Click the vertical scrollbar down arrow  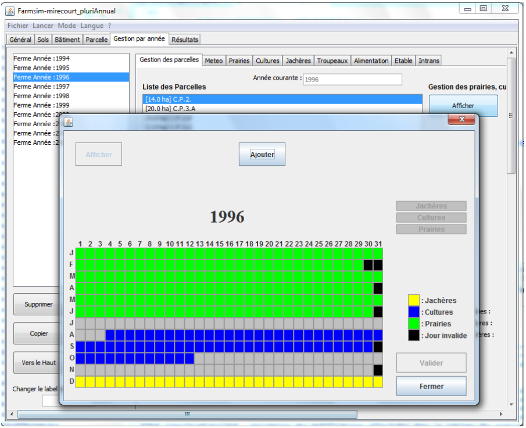[x=511, y=405]
